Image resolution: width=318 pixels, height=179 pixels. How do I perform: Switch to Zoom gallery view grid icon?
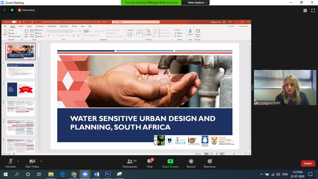pos(305,10)
